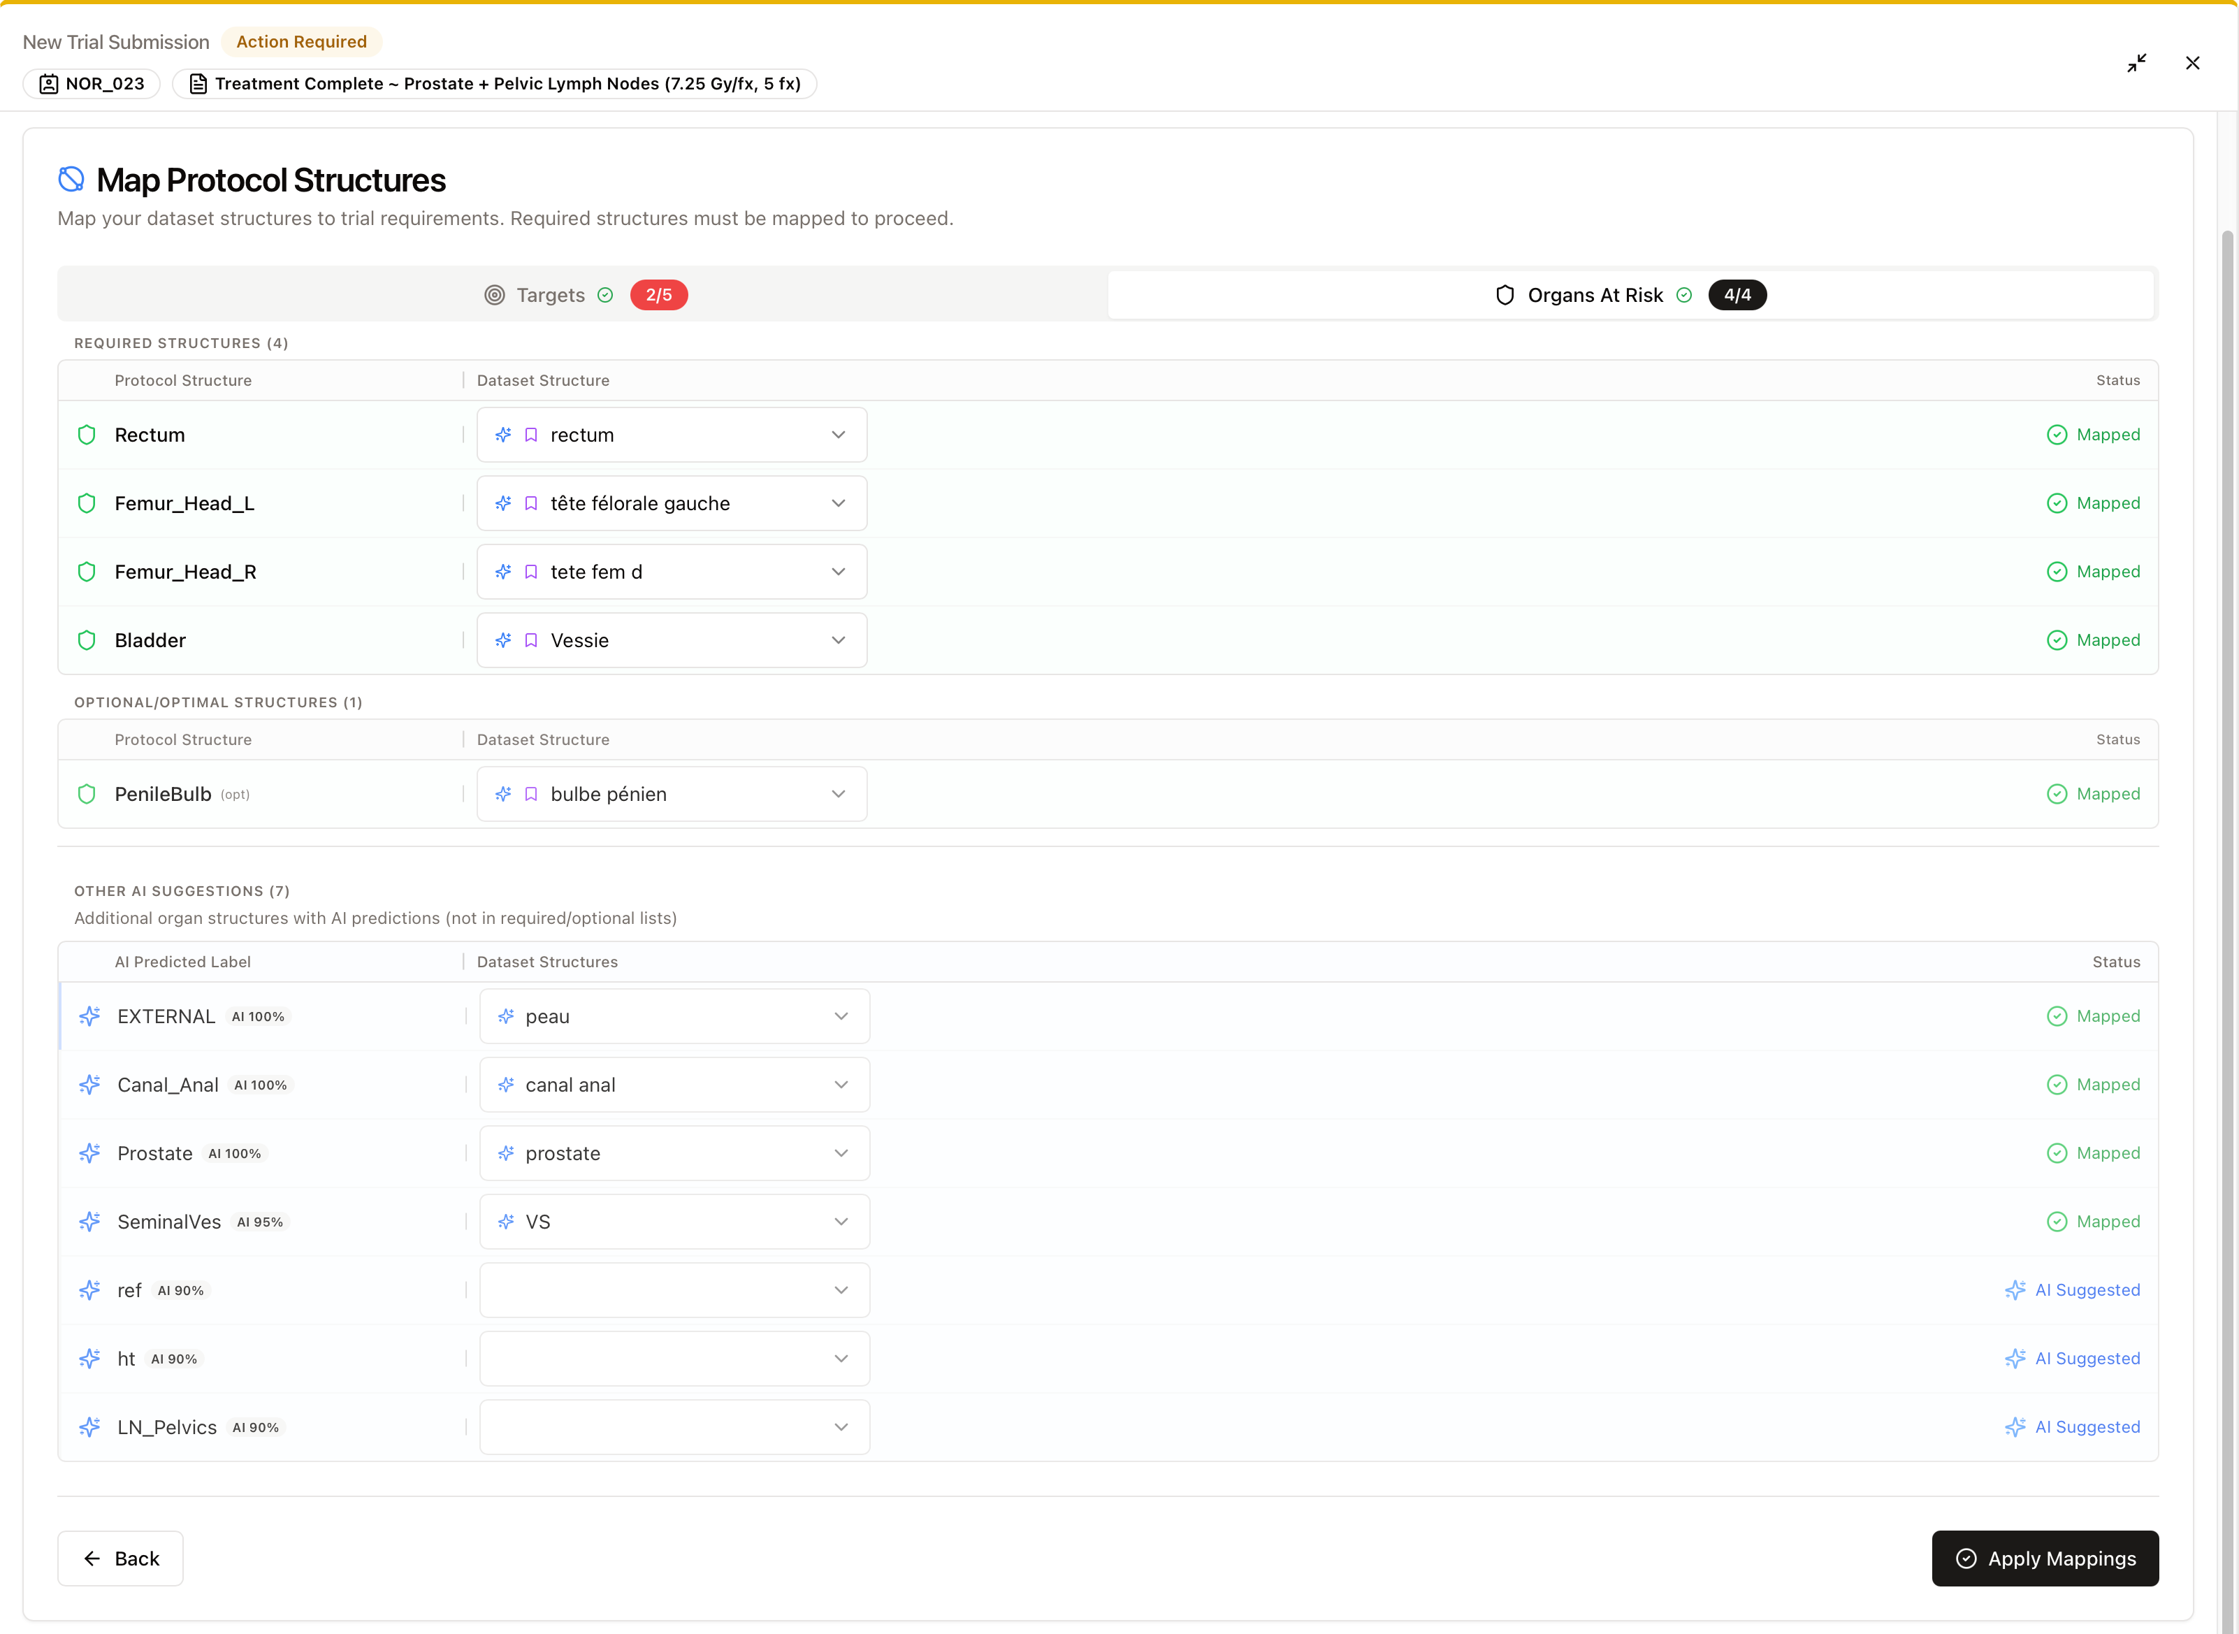
Task: Click the AI 95% badge by SeminalVes
Action: coord(260,1222)
